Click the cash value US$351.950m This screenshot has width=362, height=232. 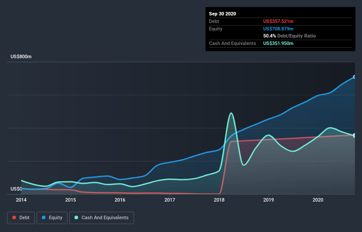click(278, 43)
